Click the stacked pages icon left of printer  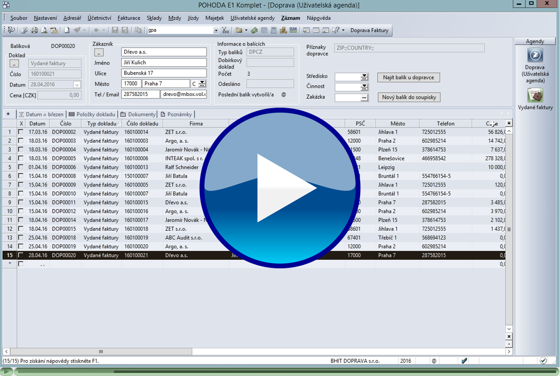[24, 31]
